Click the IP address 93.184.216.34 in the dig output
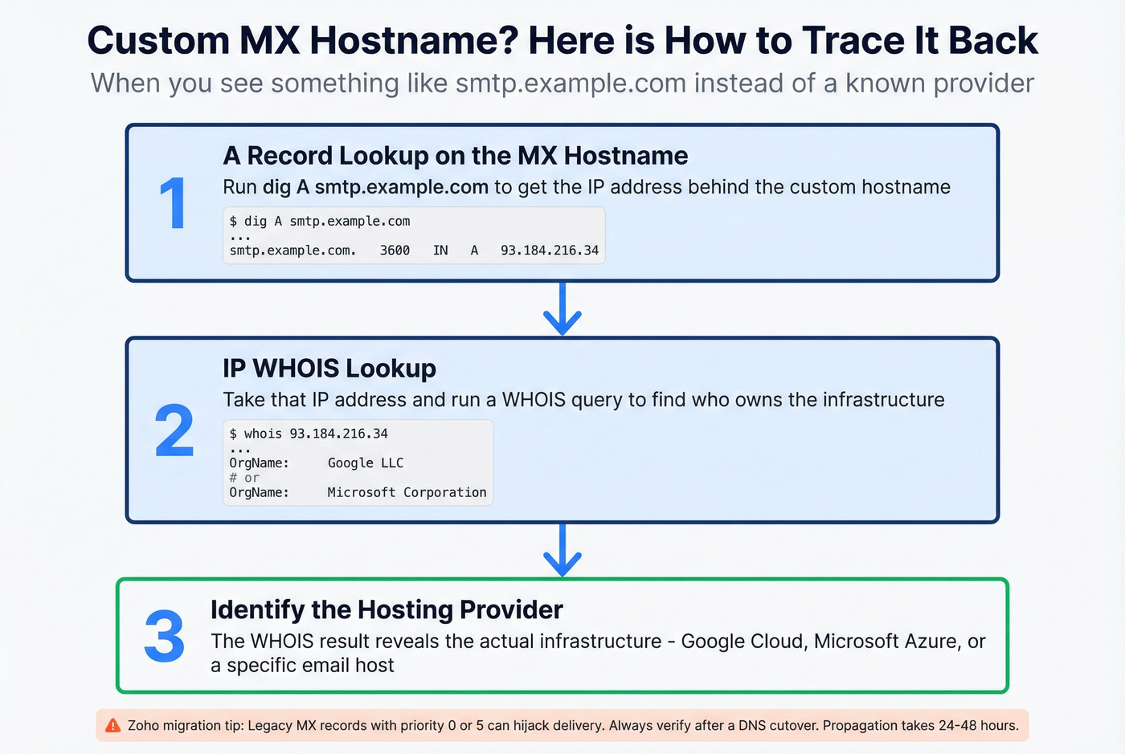 coord(550,250)
